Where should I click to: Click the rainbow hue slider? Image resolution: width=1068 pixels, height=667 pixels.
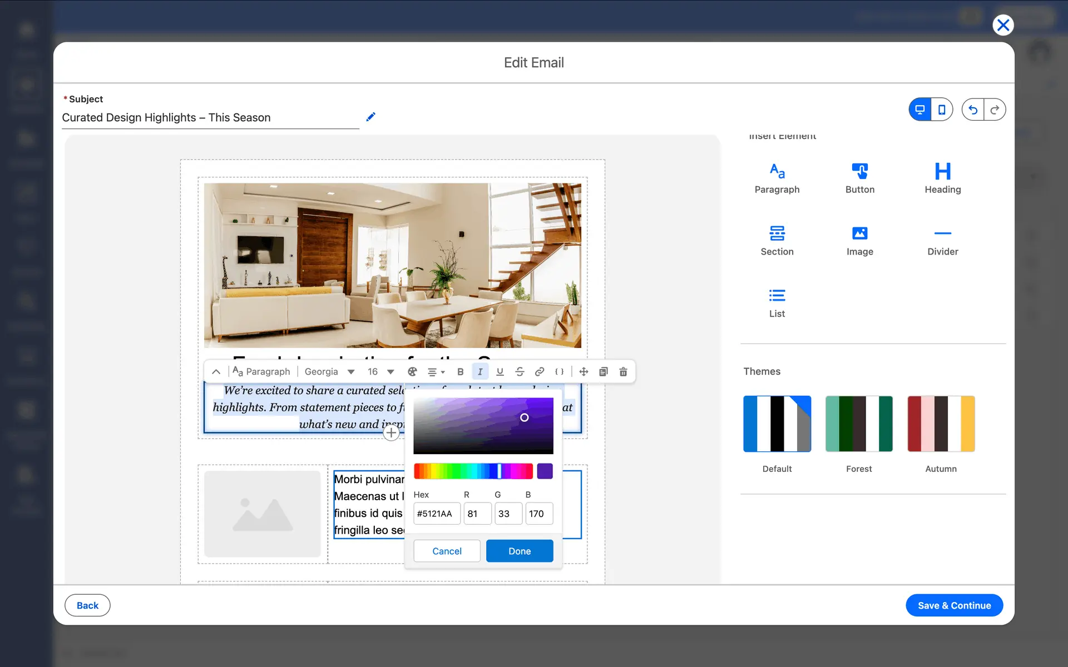click(473, 471)
